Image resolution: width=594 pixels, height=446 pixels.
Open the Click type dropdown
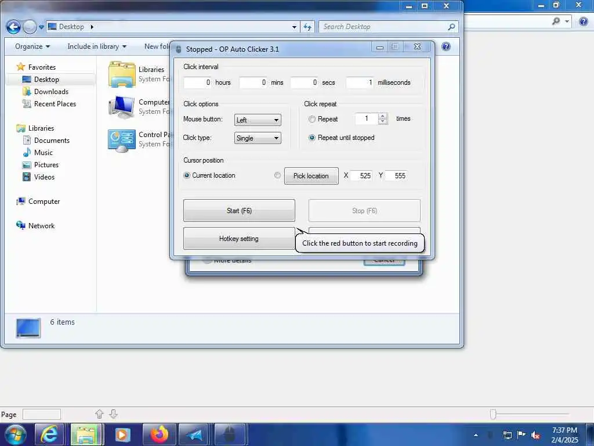tap(258, 138)
